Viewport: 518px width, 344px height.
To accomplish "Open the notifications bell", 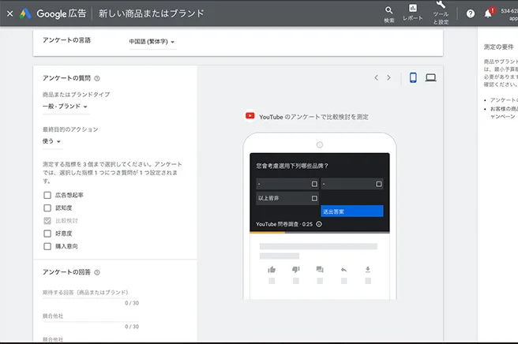I will click(488, 13).
